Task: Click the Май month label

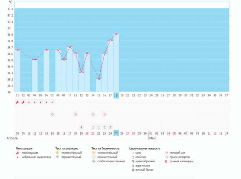Action: (152, 138)
